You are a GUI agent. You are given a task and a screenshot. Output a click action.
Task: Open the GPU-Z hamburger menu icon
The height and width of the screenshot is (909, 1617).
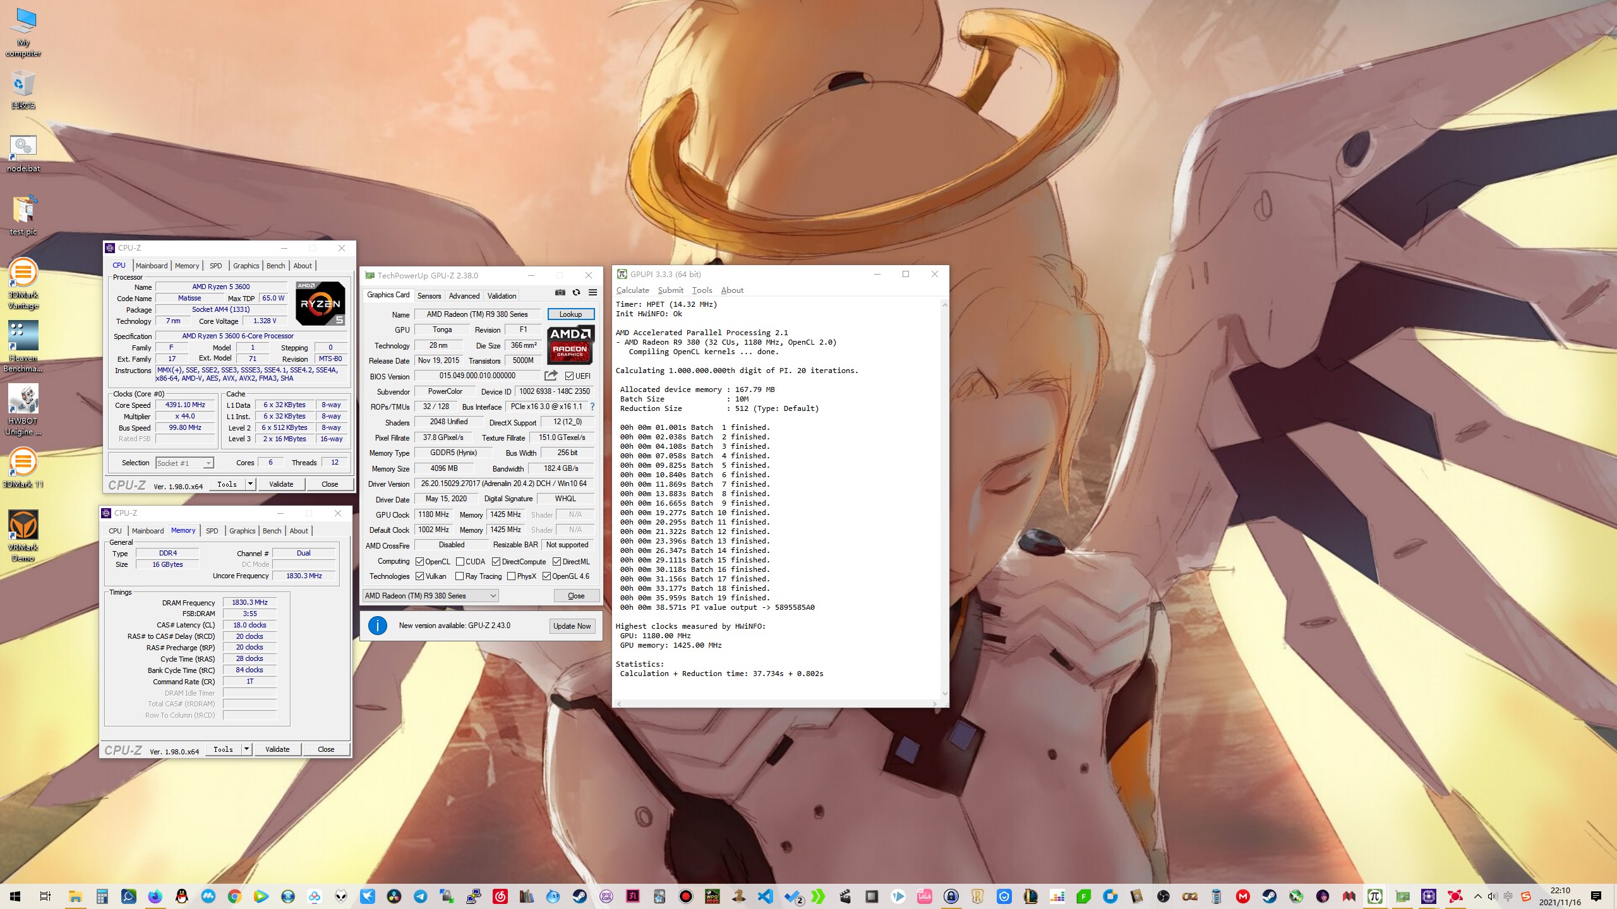[592, 292]
